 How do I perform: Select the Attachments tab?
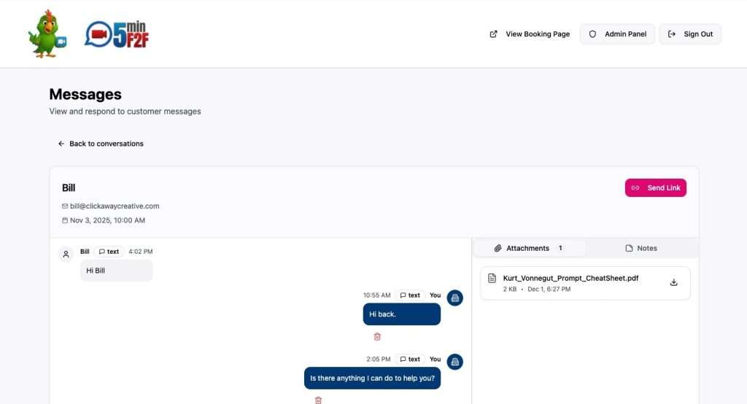[x=529, y=248]
